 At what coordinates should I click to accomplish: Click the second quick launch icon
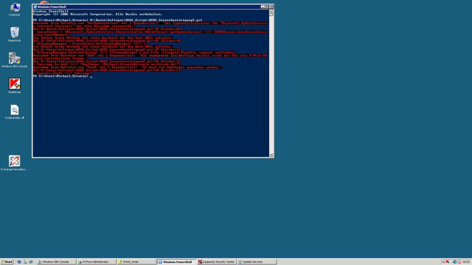coord(25,262)
